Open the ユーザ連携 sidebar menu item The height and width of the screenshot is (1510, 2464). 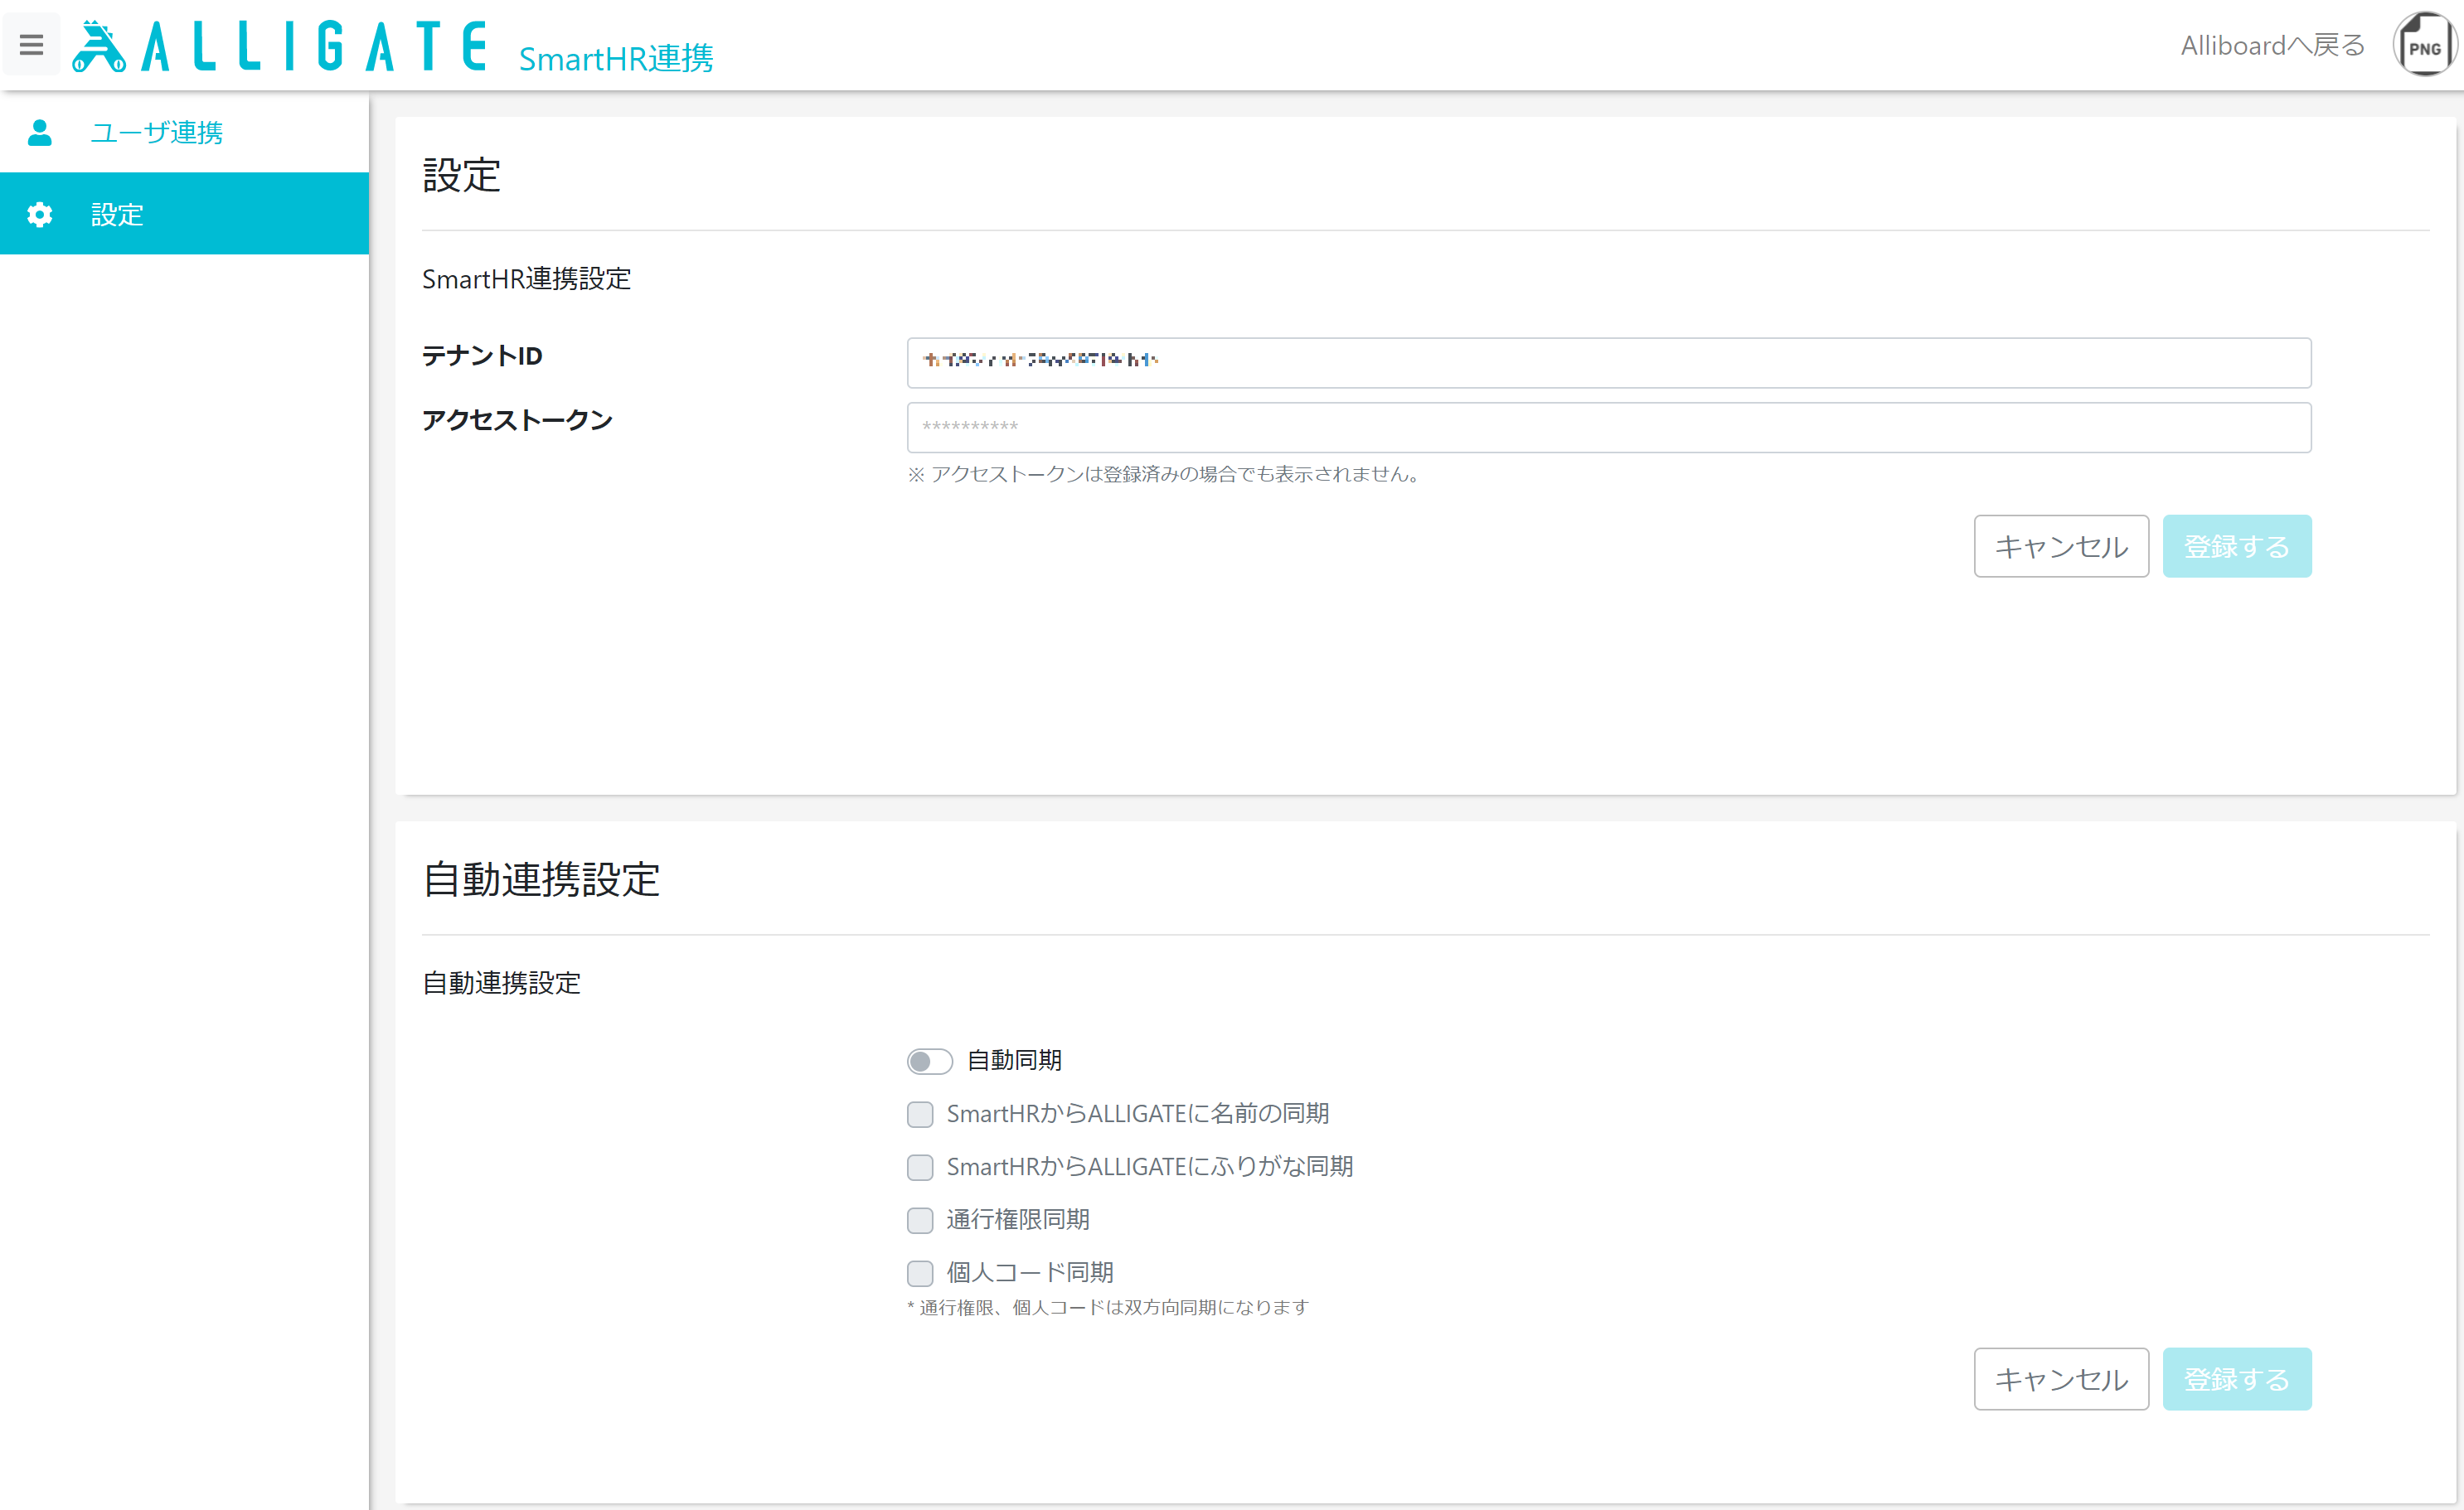click(184, 132)
